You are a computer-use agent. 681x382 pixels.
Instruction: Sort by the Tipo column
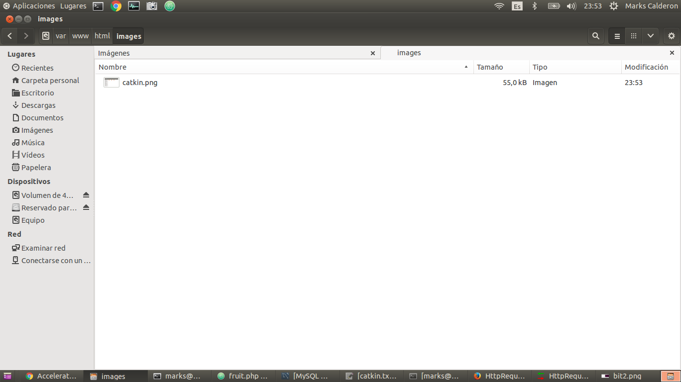(x=575, y=67)
